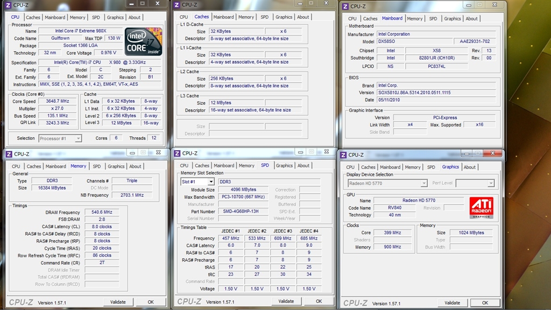551x310 pixels.
Task: Click CPU-Z title icon of the Graphics window
Action: tap(342, 154)
